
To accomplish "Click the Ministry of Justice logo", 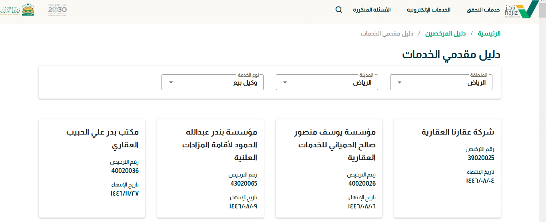I will (x=17, y=10).
